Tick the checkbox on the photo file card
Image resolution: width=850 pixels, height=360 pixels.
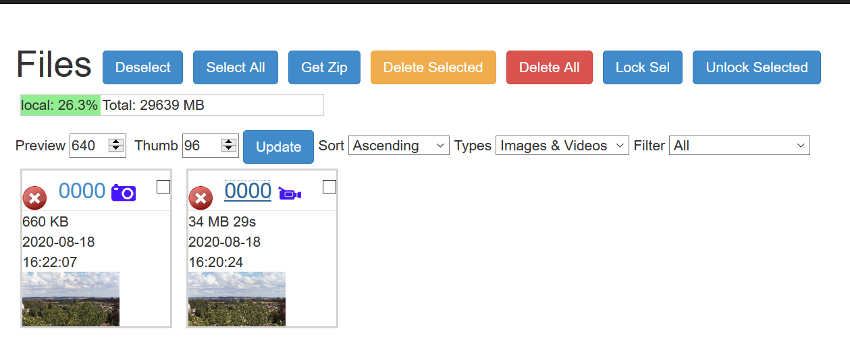tap(163, 187)
